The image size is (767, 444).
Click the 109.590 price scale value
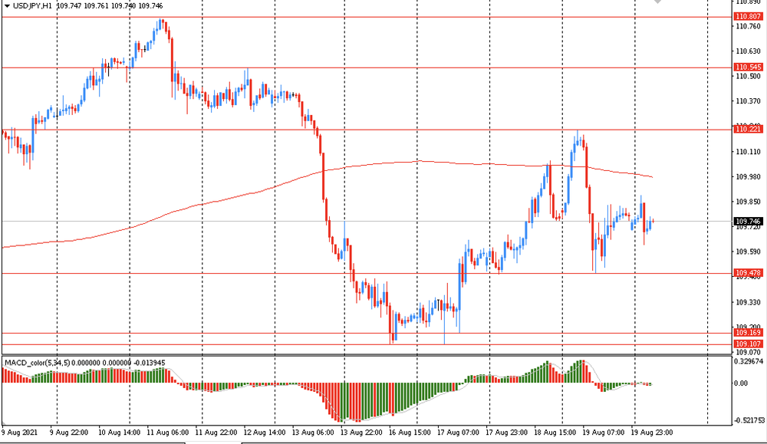point(749,252)
